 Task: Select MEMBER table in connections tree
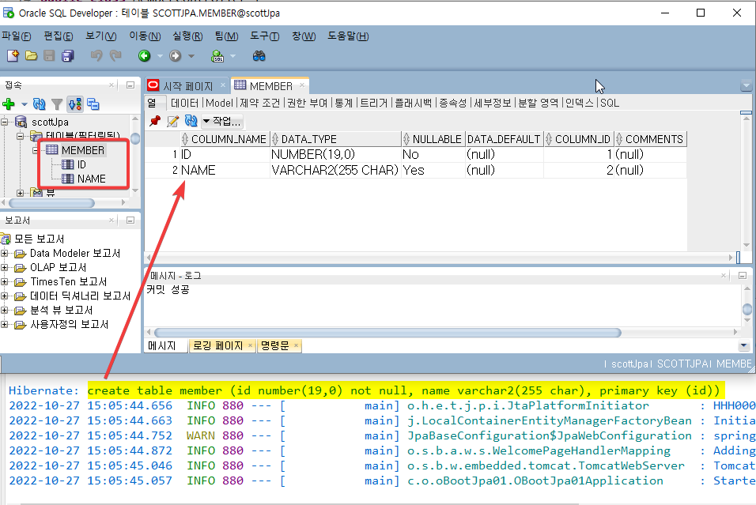coord(82,150)
